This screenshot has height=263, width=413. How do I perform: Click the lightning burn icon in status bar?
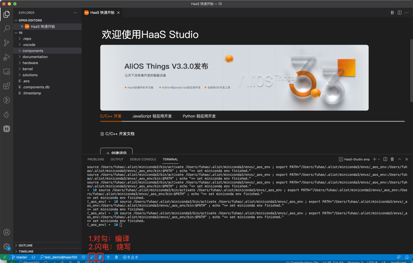(100, 257)
